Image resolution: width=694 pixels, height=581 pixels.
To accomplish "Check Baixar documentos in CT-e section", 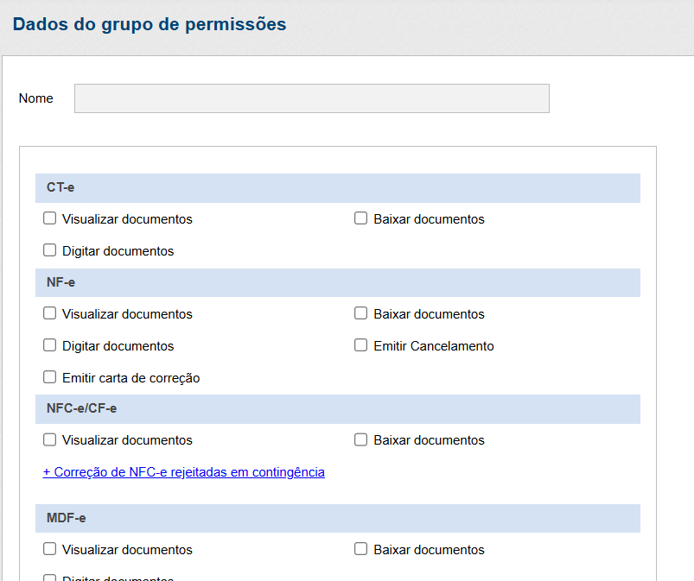I will (x=361, y=218).
